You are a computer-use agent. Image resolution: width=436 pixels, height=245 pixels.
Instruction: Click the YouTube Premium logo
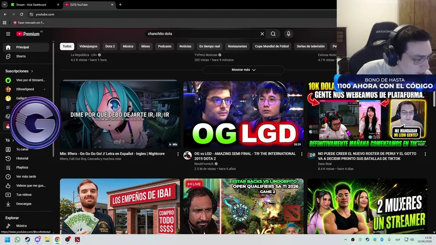[x=28, y=34]
